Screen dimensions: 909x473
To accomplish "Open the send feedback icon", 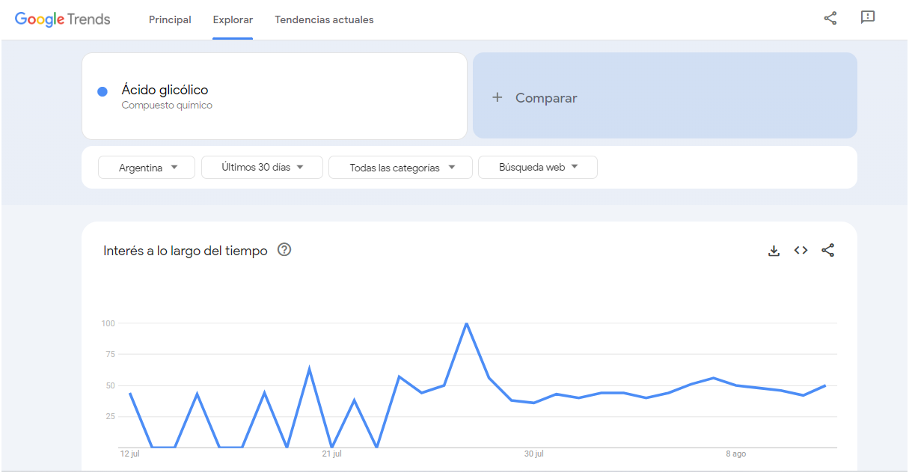I will [867, 18].
